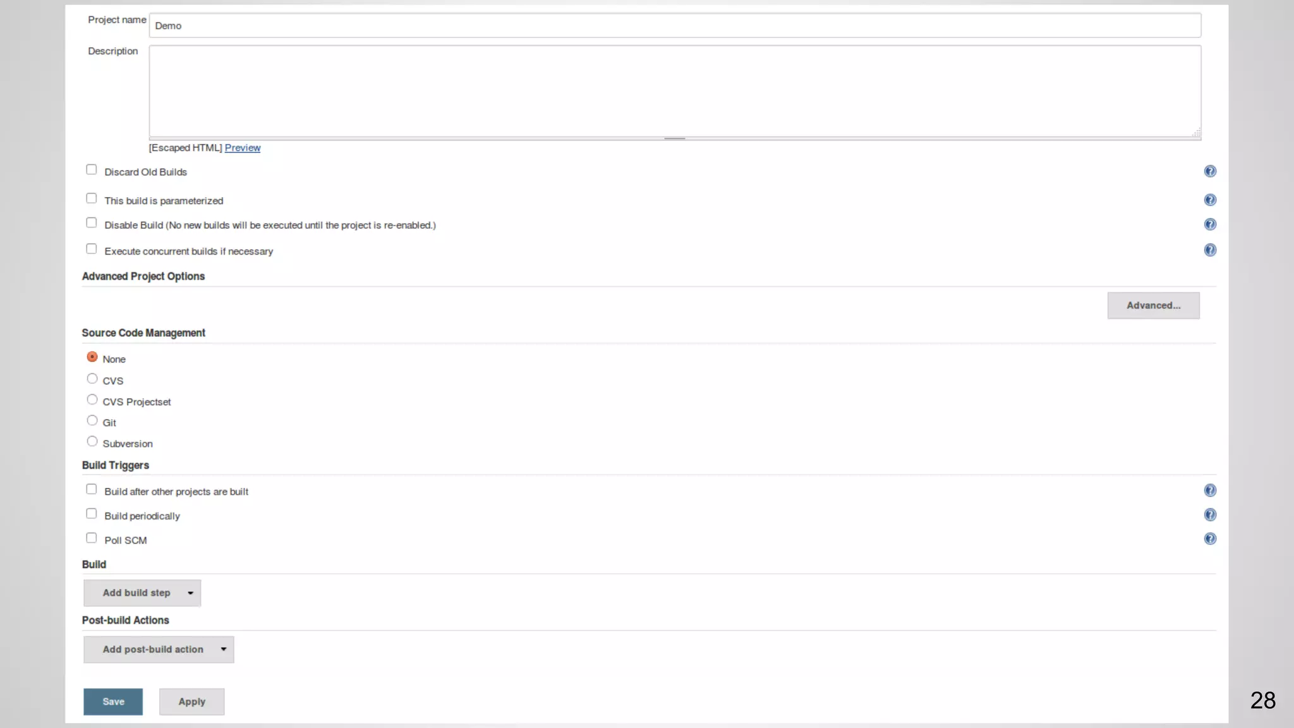This screenshot has width=1294, height=728.
Task: Expand the Add build step dropdown
Action: click(x=142, y=593)
